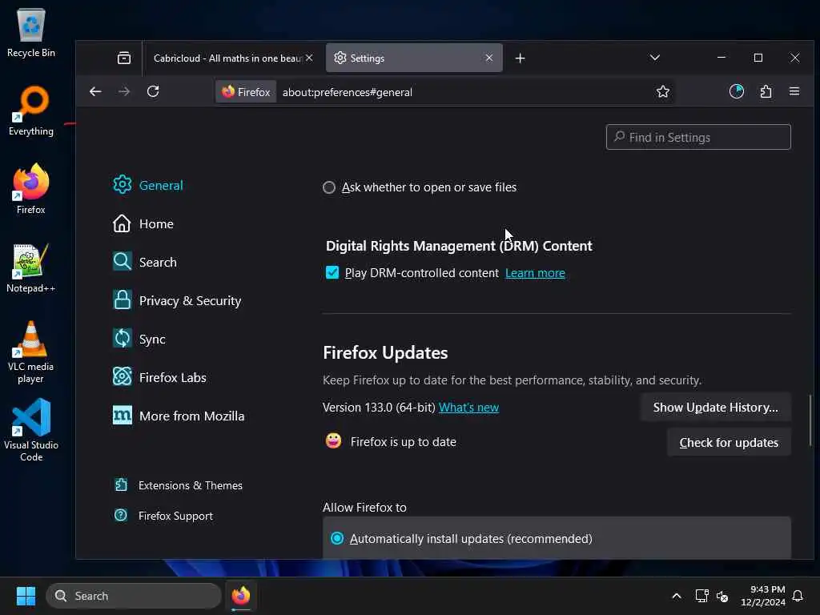Close the Cabricloud tab

309,58
